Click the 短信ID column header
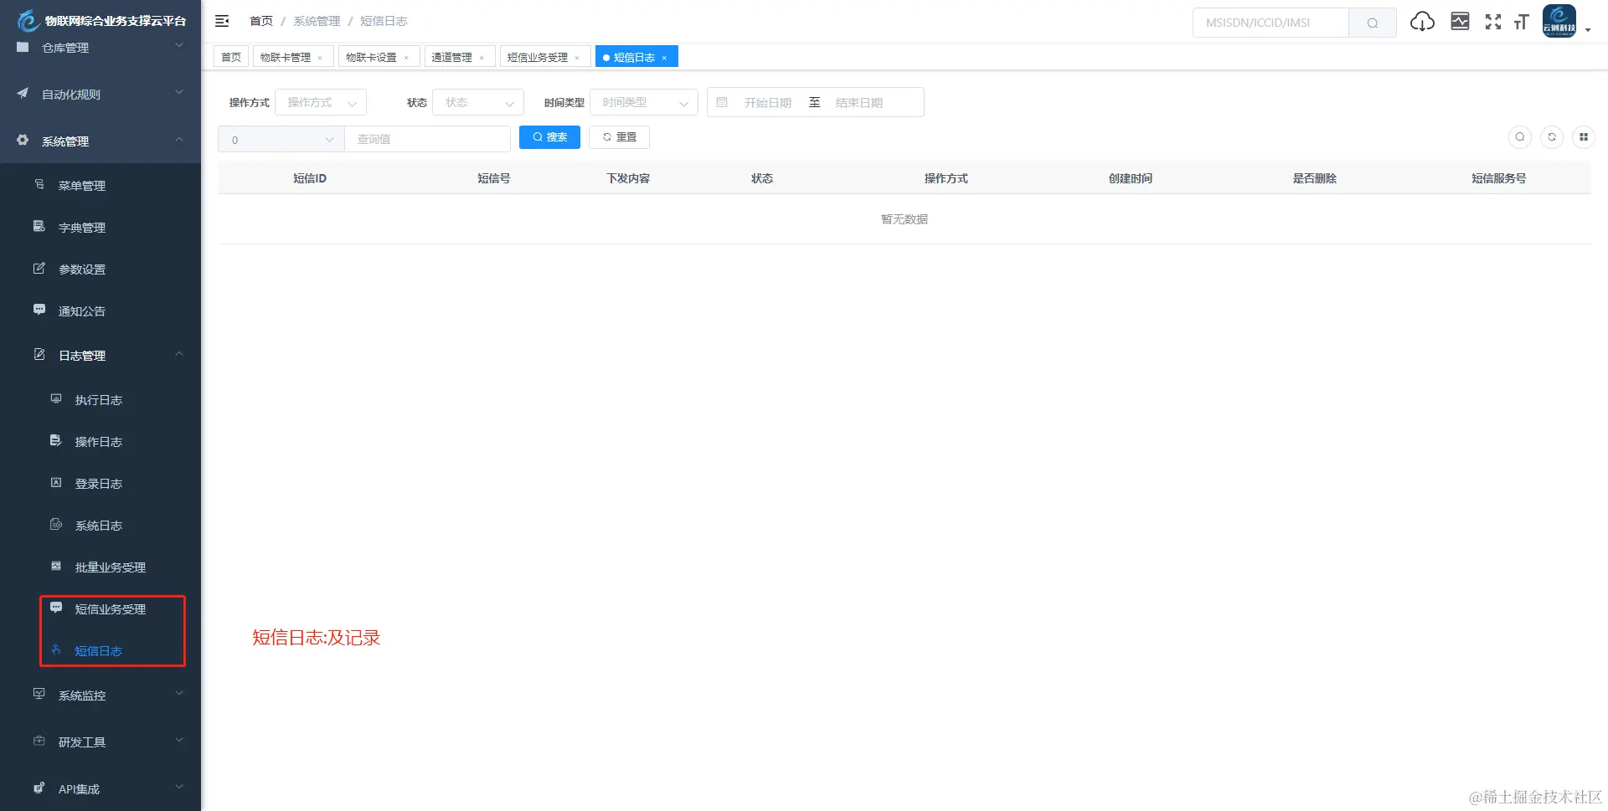Viewport: 1608px width, 811px height. [310, 178]
